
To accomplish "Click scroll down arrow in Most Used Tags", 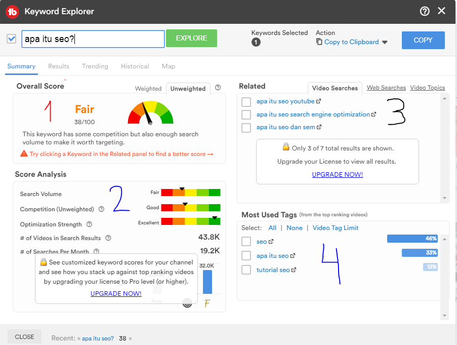I will pos(444,316).
